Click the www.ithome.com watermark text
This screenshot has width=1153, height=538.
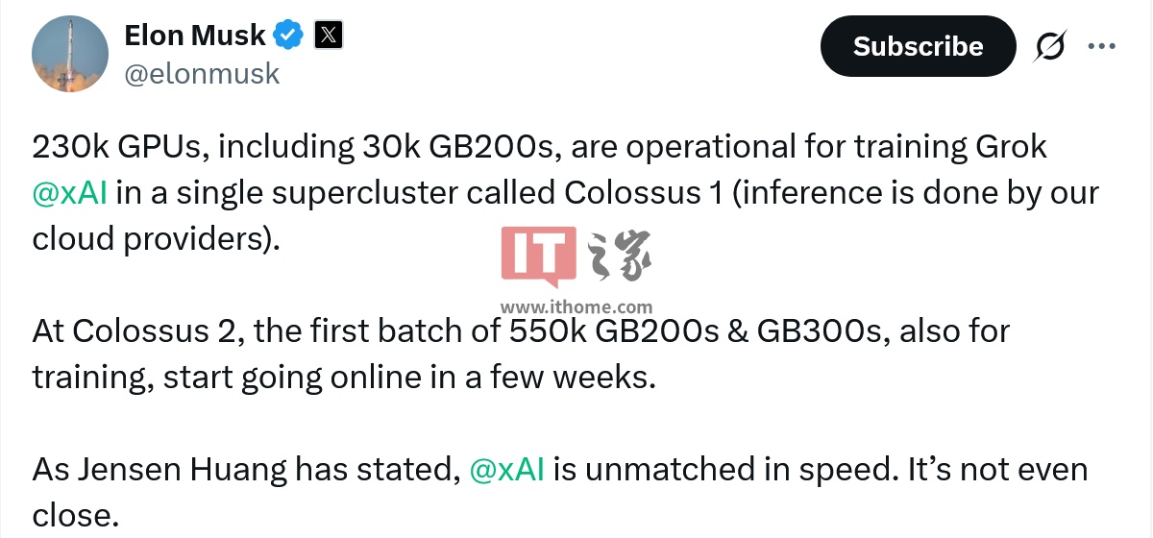pos(576,307)
